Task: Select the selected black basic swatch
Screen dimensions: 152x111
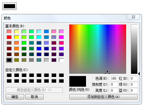Action: point(9,60)
